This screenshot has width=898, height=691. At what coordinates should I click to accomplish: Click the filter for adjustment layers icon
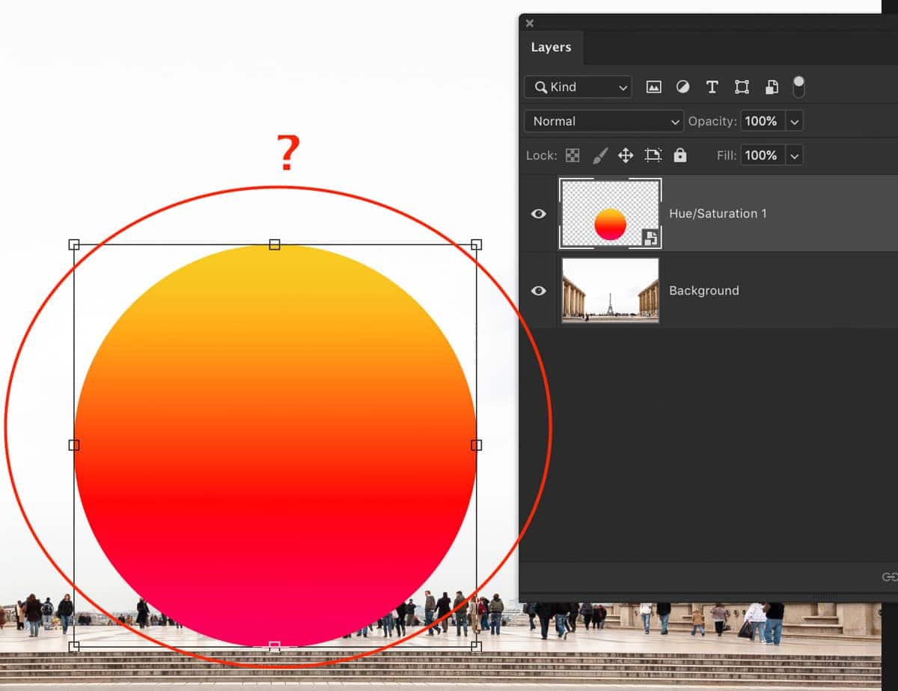(682, 87)
